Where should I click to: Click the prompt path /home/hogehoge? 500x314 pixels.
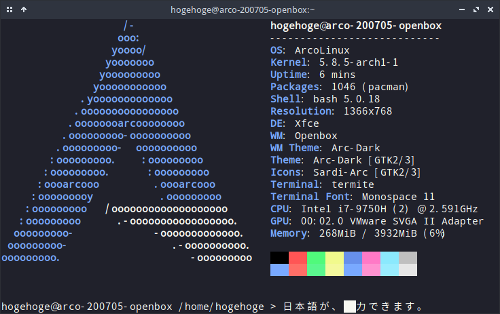(x=221, y=307)
